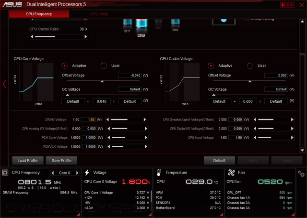Increase DRAM Voltage with right arrow
307x218 pixels.
point(145,120)
